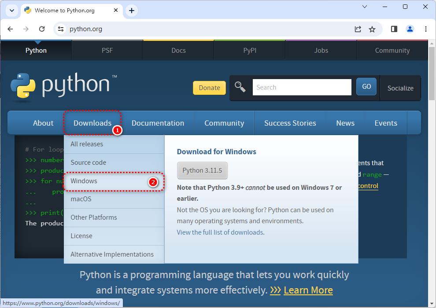
Task: Select the PyPI top tab
Action: pos(250,50)
